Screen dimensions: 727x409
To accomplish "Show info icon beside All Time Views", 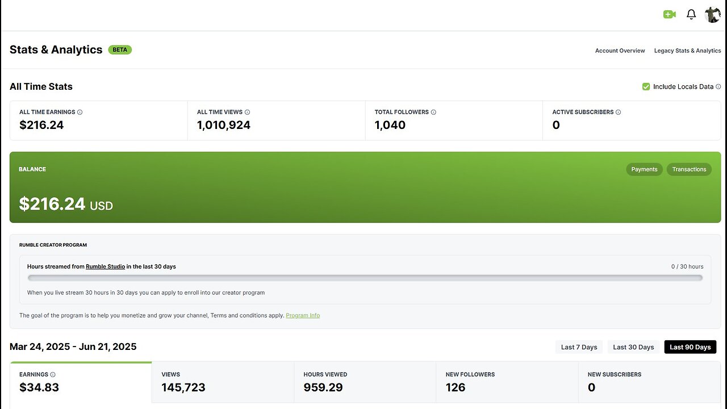I will pyautogui.click(x=247, y=112).
